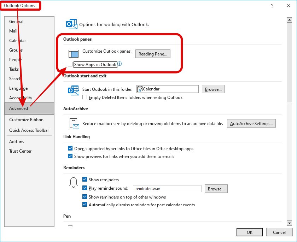Viewport: 297px width, 242px height.
Task: Click Browse... next to reminder.wav
Action: (216, 189)
